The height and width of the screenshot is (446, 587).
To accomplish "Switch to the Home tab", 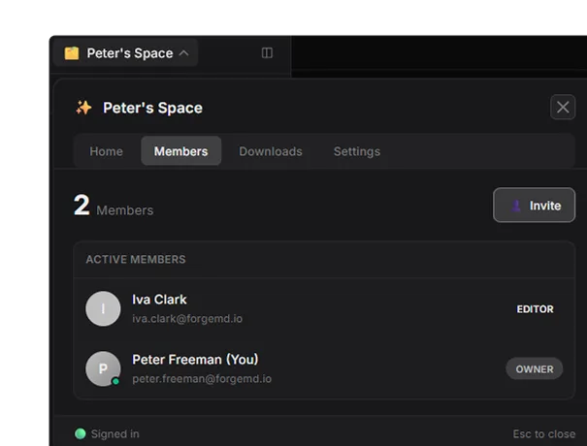I will click(x=107, y=151).
